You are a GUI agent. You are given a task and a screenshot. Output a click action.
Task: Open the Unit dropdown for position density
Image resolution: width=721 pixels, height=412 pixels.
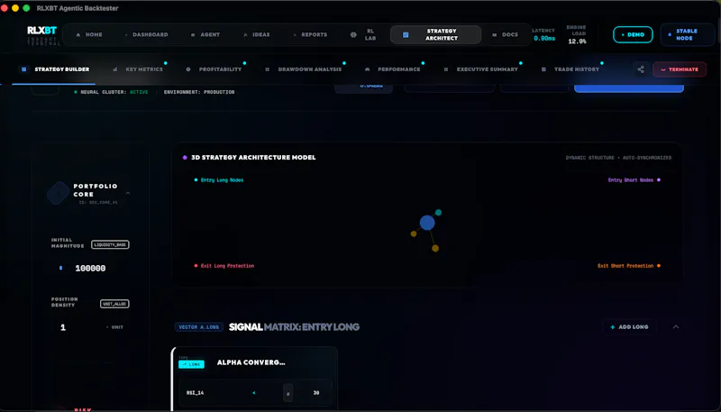click(x=115, y=327)
